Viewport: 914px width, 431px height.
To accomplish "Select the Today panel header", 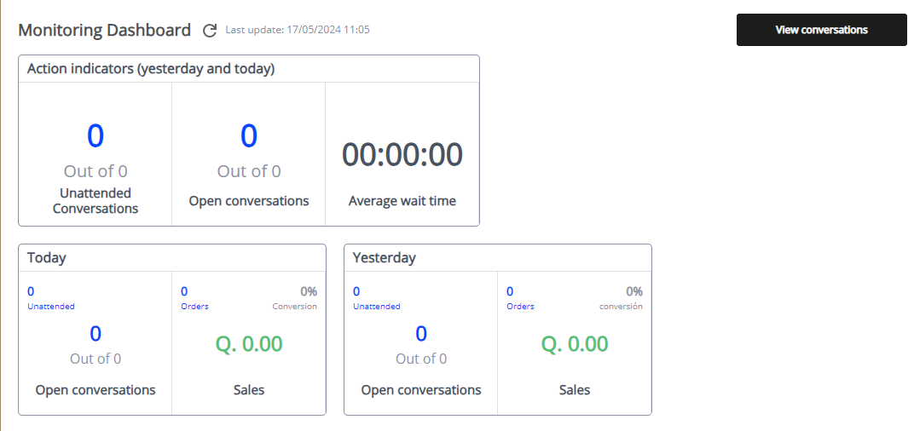I will pos(47,258).
